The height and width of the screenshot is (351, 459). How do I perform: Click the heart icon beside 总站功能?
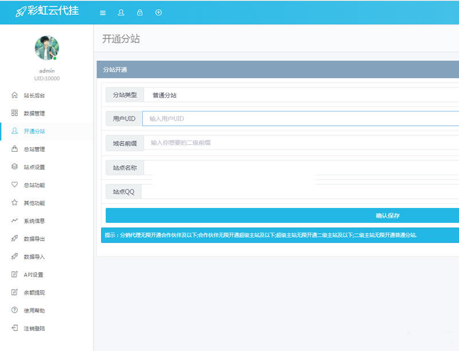click(14, 184)
